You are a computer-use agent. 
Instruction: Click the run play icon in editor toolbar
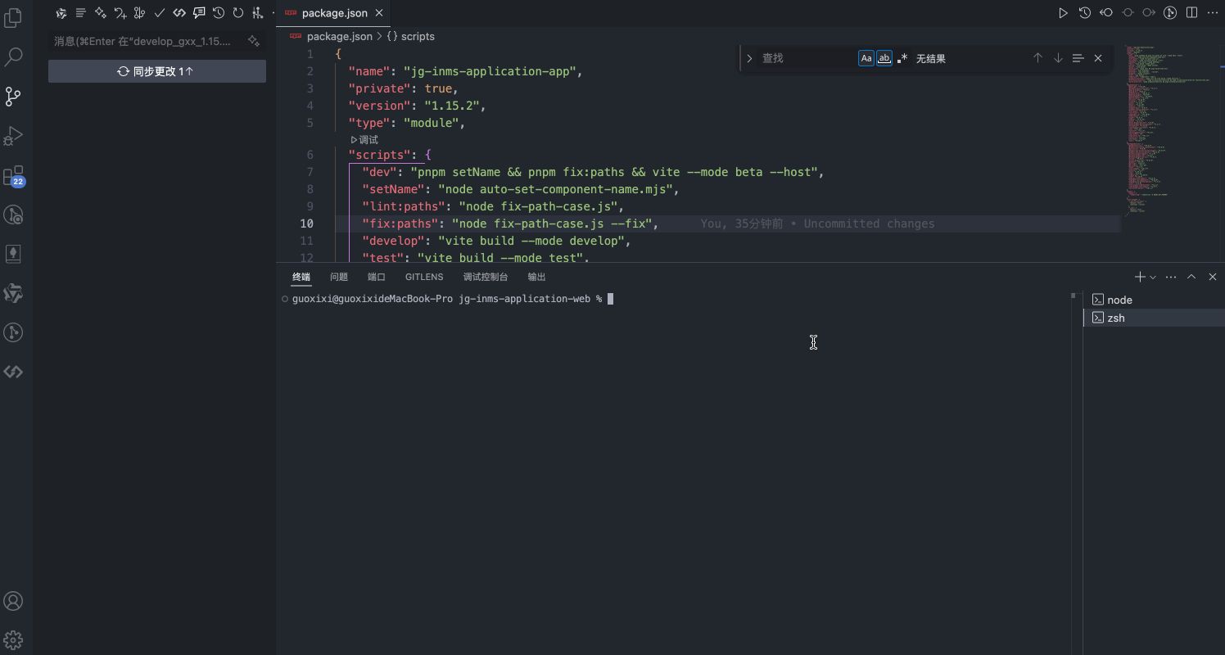click(1063, 13)
